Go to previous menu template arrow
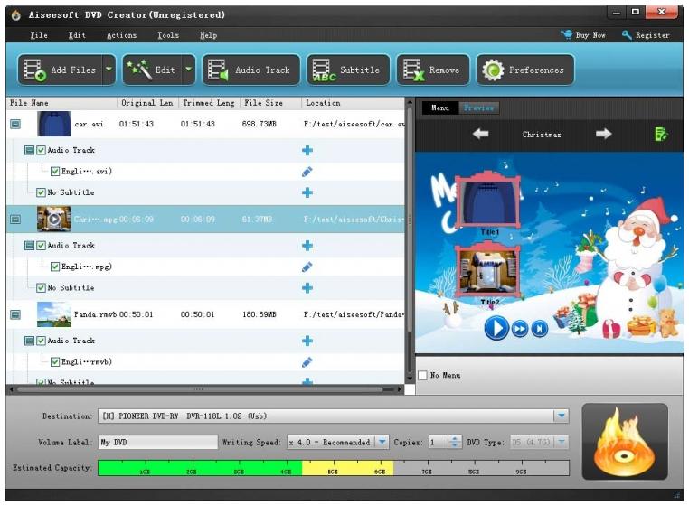Viewport: 689px width, 505px height. [480, 134]
